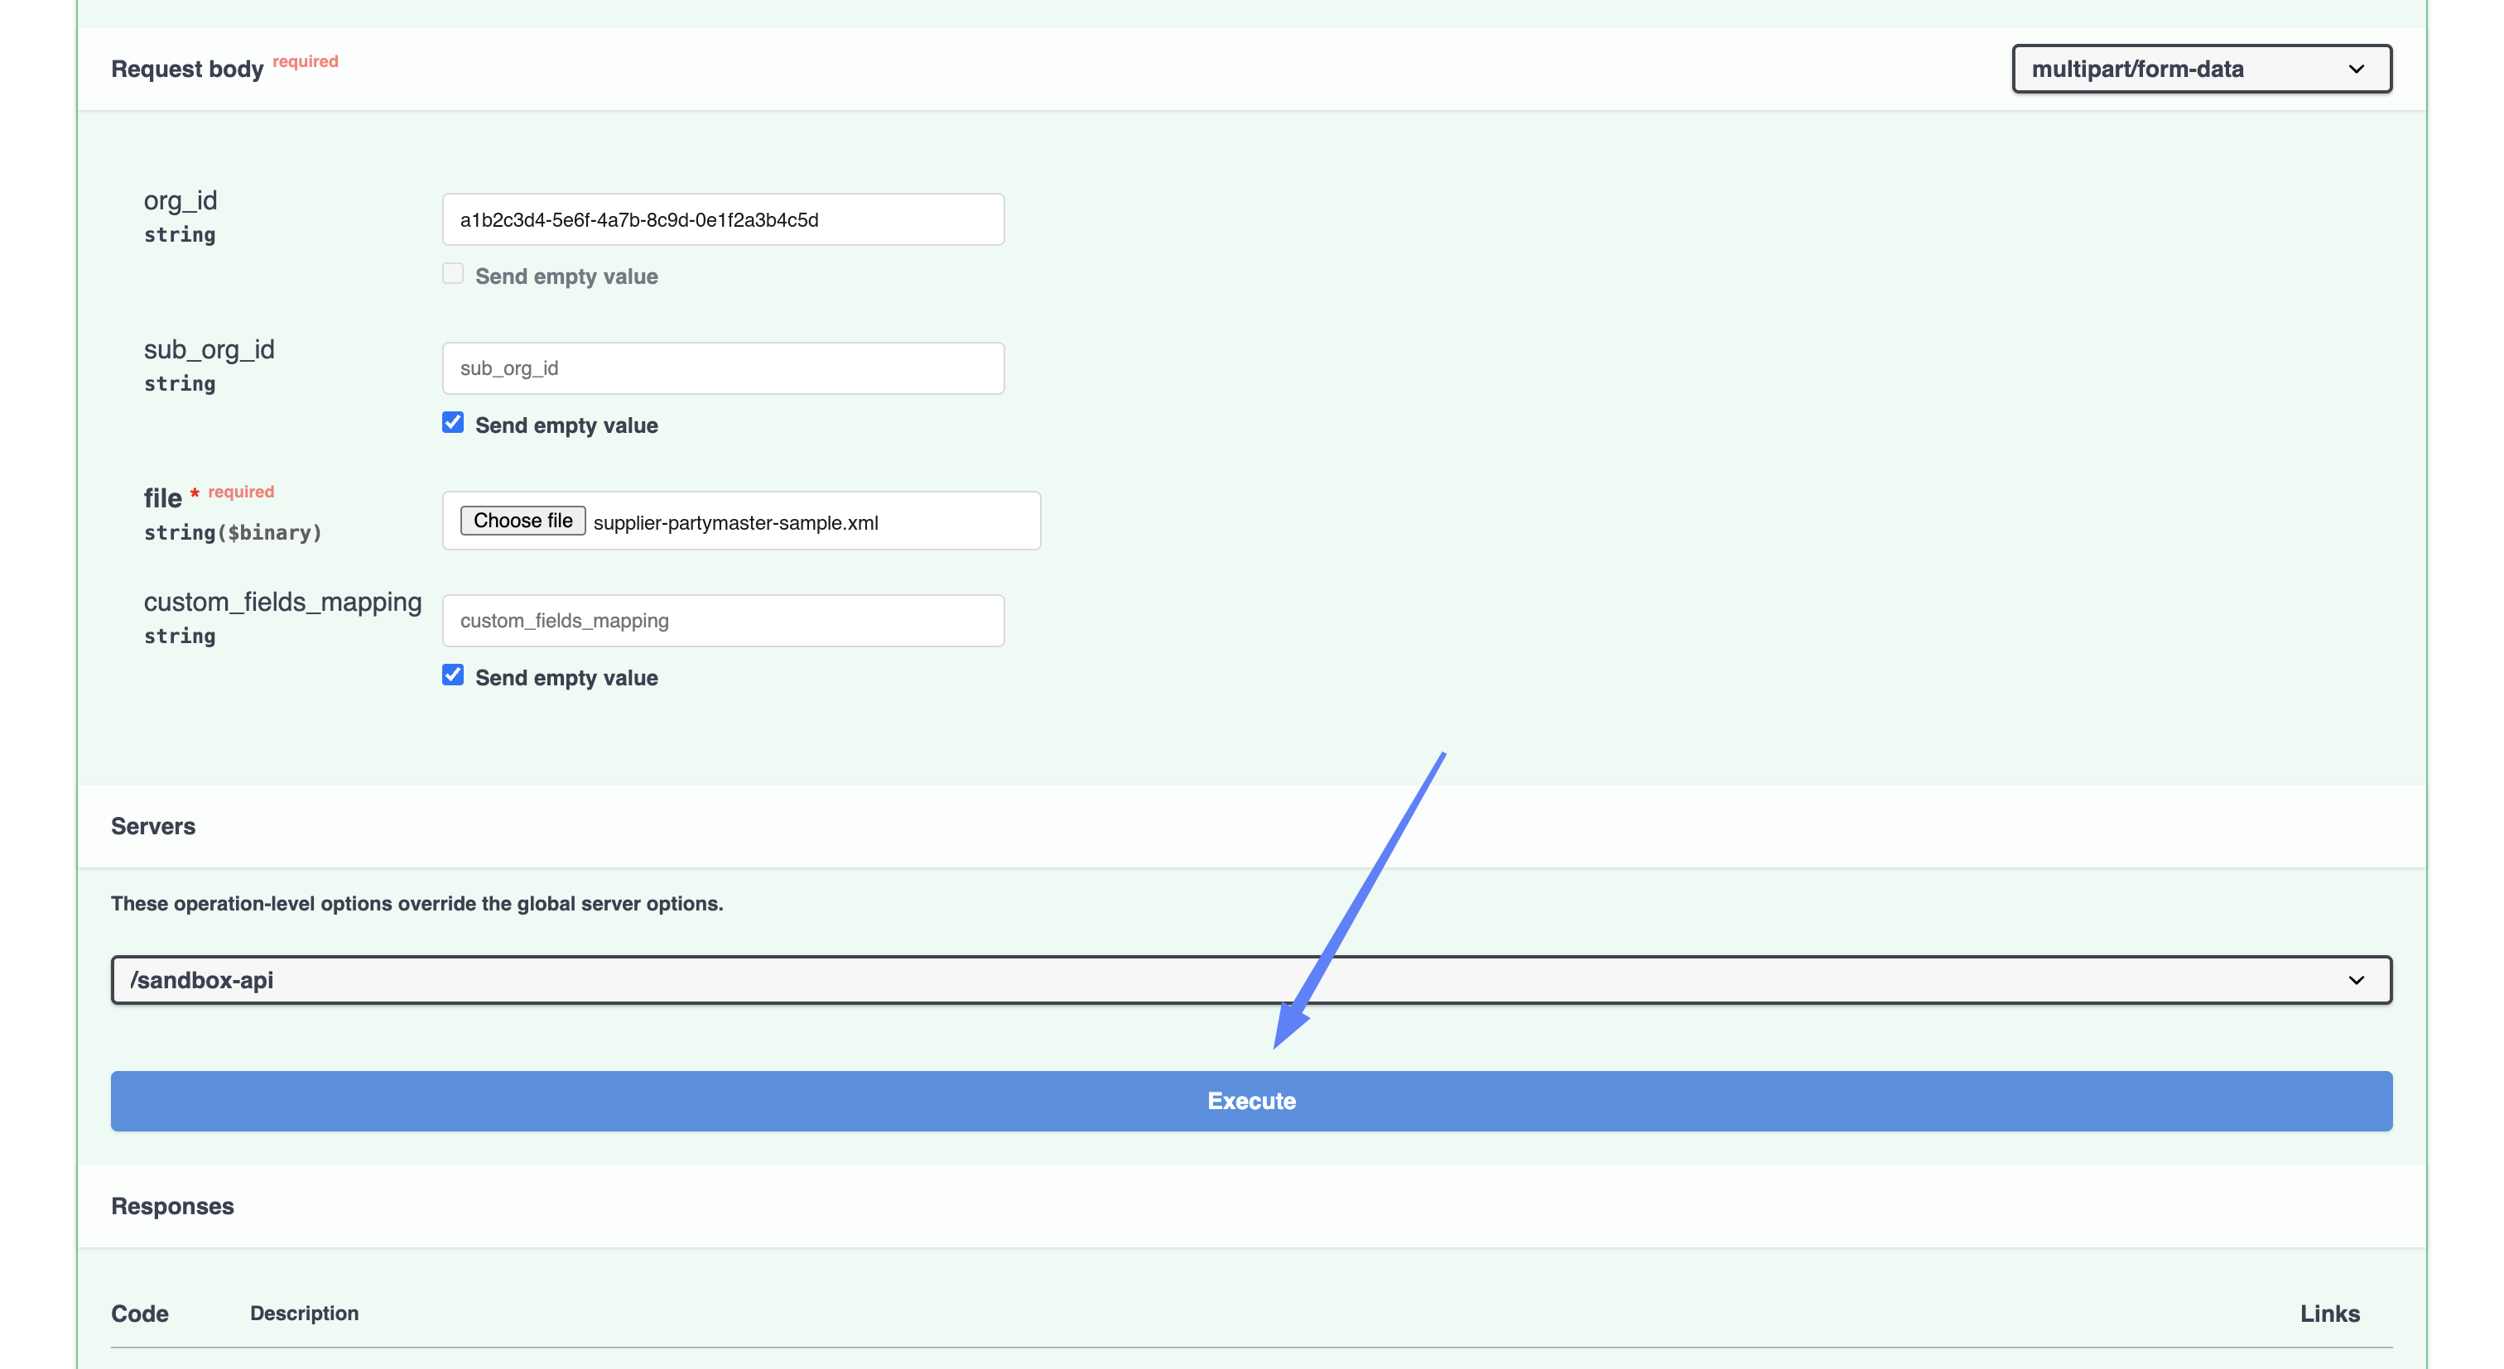
Task: Check the Send empty value box under org_id
Action: tap(453, 274)
